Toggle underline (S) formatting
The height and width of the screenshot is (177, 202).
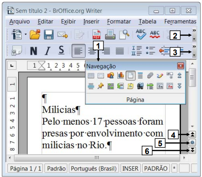click(x=61, y=50)
